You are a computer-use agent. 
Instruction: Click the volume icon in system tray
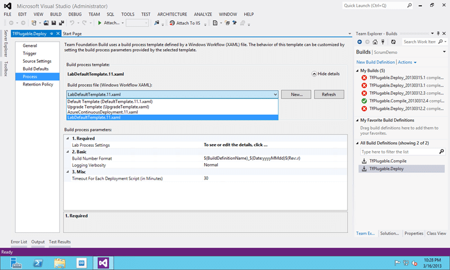(414, 263)
